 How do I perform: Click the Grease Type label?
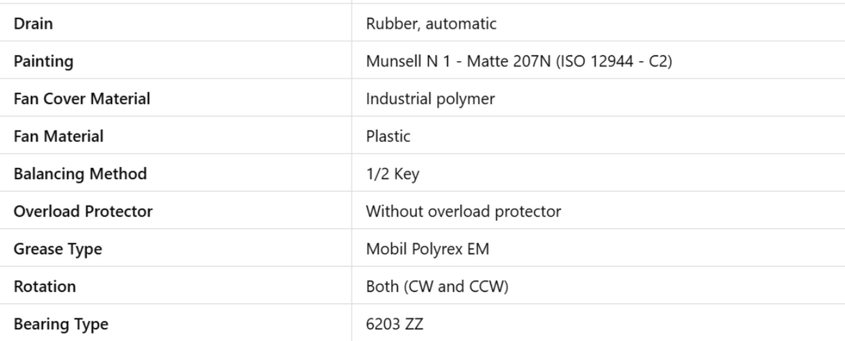(x=58, y=249)
